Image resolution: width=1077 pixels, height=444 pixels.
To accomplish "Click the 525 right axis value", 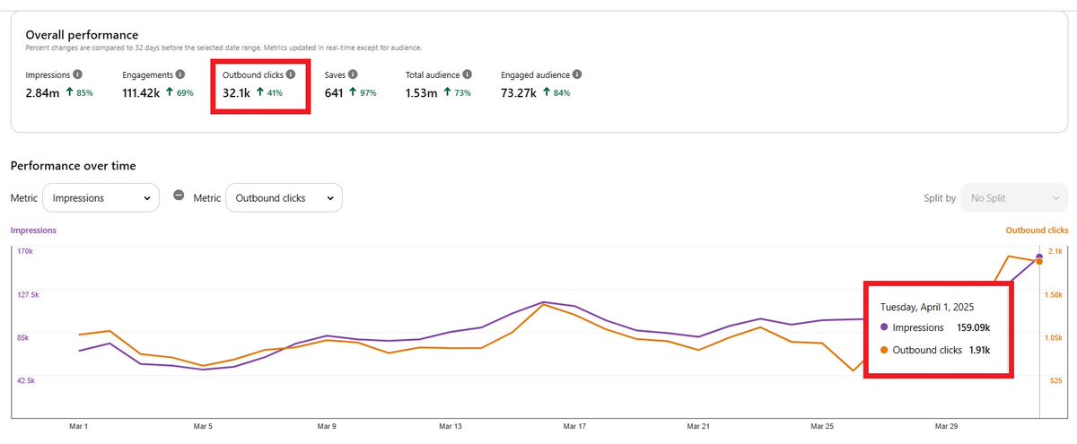I will tap(1055, 381).
